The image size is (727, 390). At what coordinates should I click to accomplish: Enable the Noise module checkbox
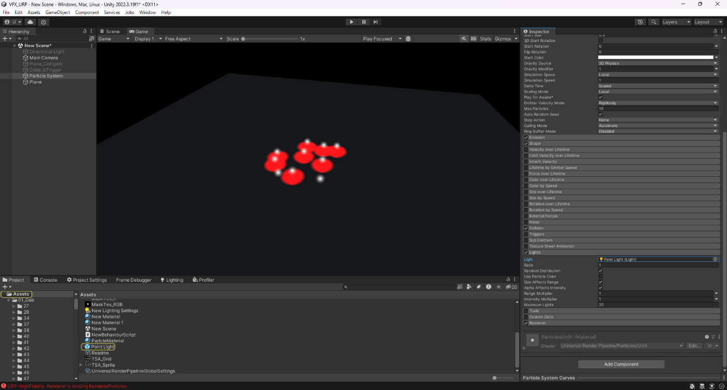(x=526, y=222)
